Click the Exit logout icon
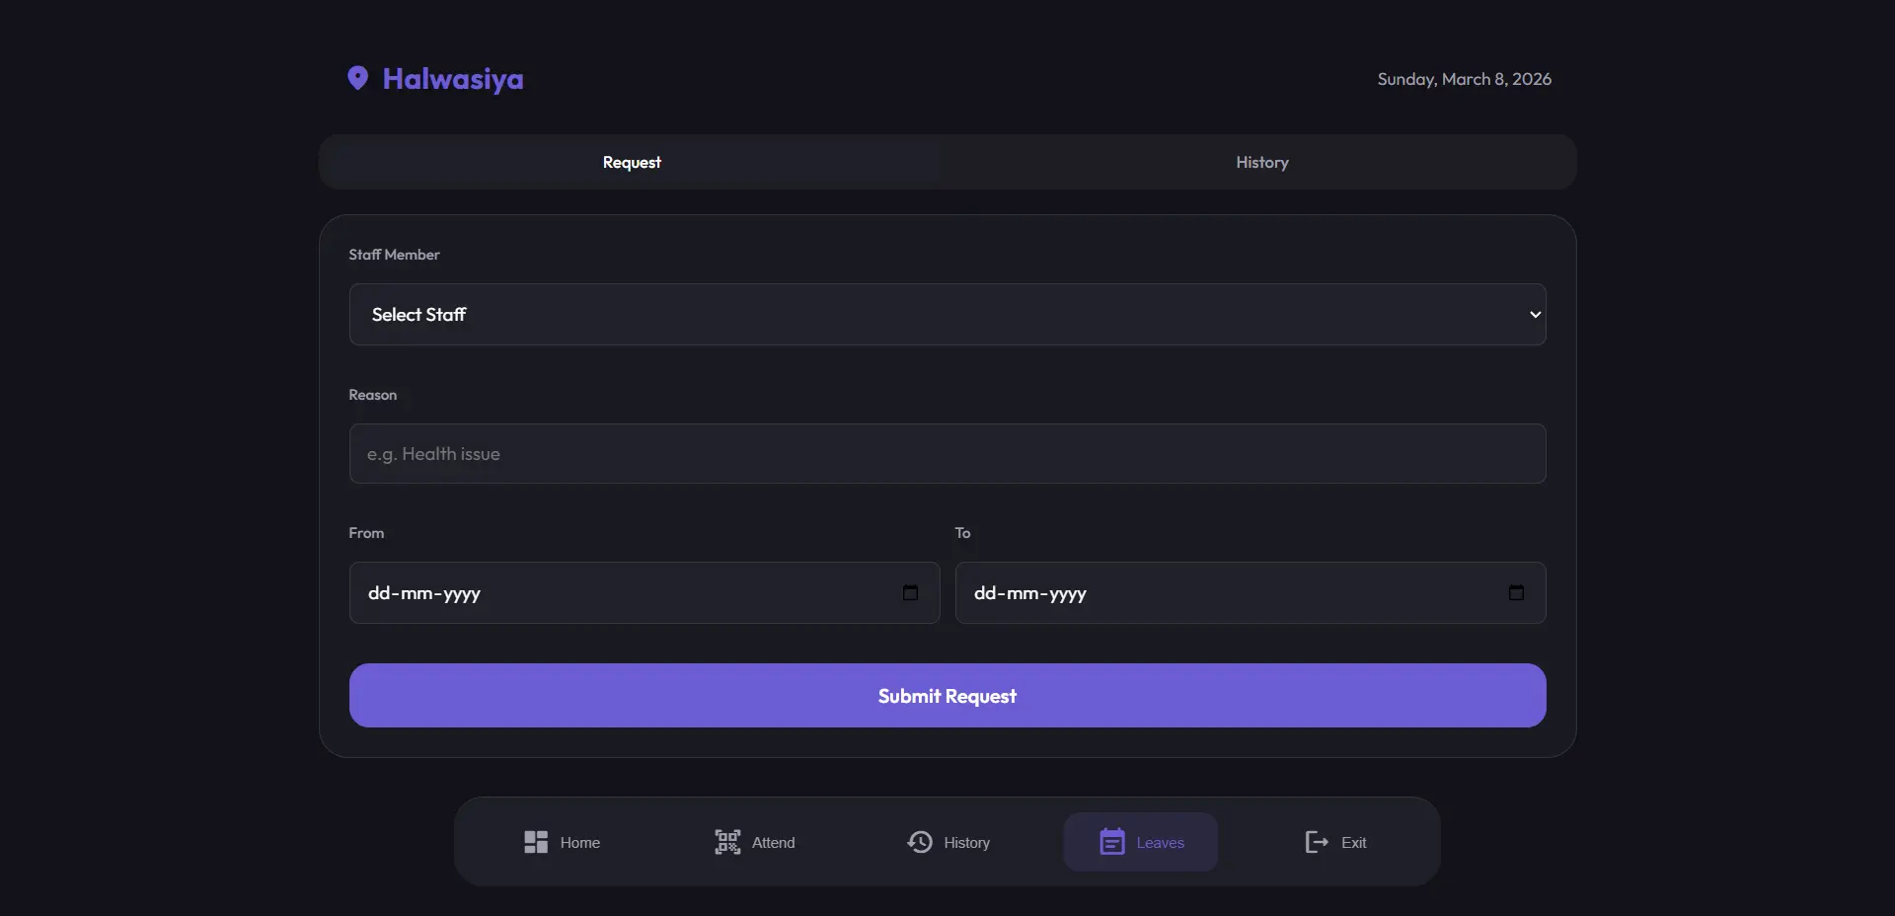Image resolution: width=1895 pixels, height=916 pixels. click(x=1317, y=842)
